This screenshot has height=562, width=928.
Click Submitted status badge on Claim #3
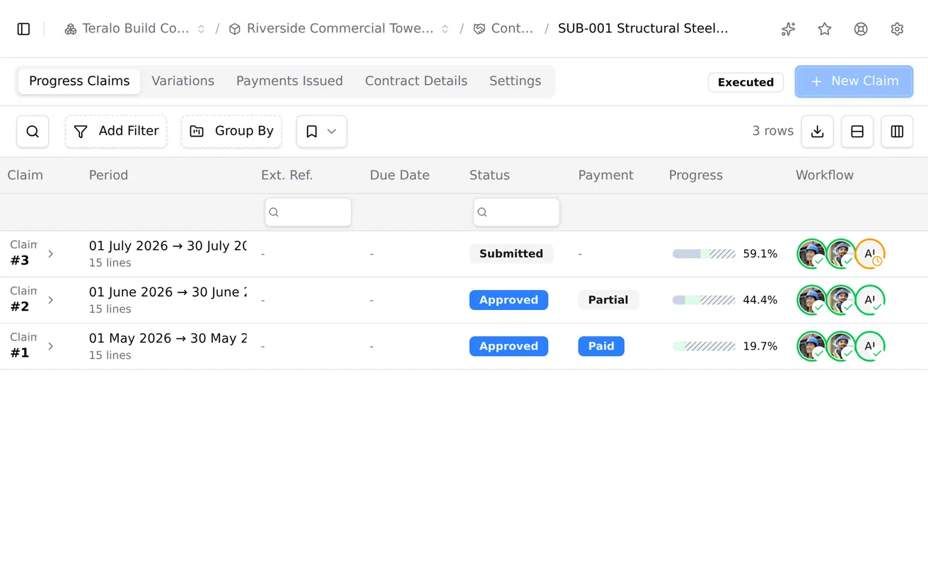[x=511, y=253]
